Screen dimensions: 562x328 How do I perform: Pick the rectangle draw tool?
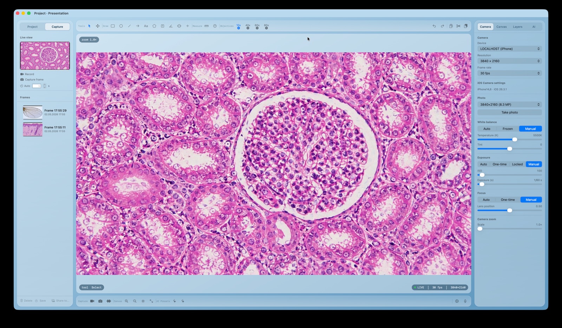tap(113, 26)
